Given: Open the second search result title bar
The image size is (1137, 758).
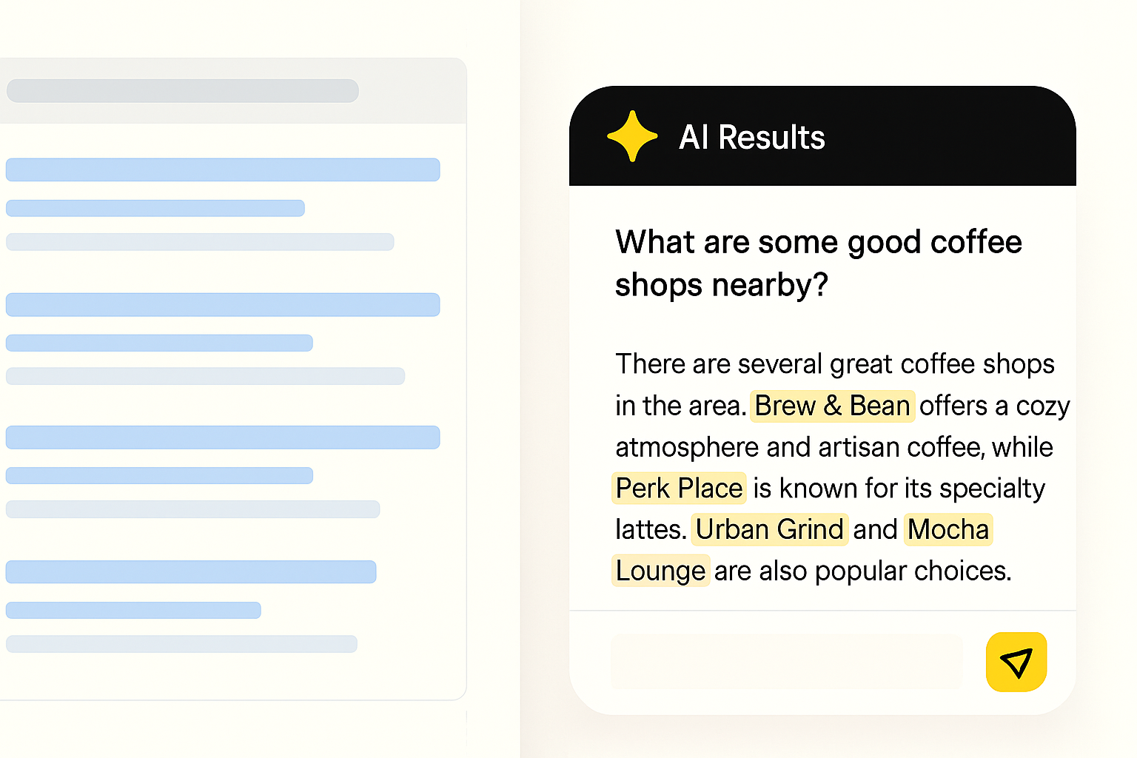Looking at the screenshot, I should [223, 304].
